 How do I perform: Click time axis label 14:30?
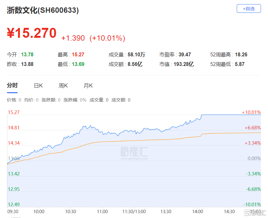pyautogui.click(x=229, y=212)
